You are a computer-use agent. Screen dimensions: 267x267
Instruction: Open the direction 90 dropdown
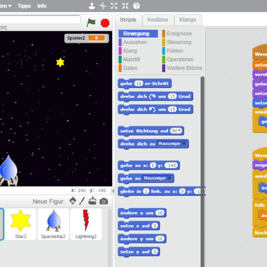(176, 131)
